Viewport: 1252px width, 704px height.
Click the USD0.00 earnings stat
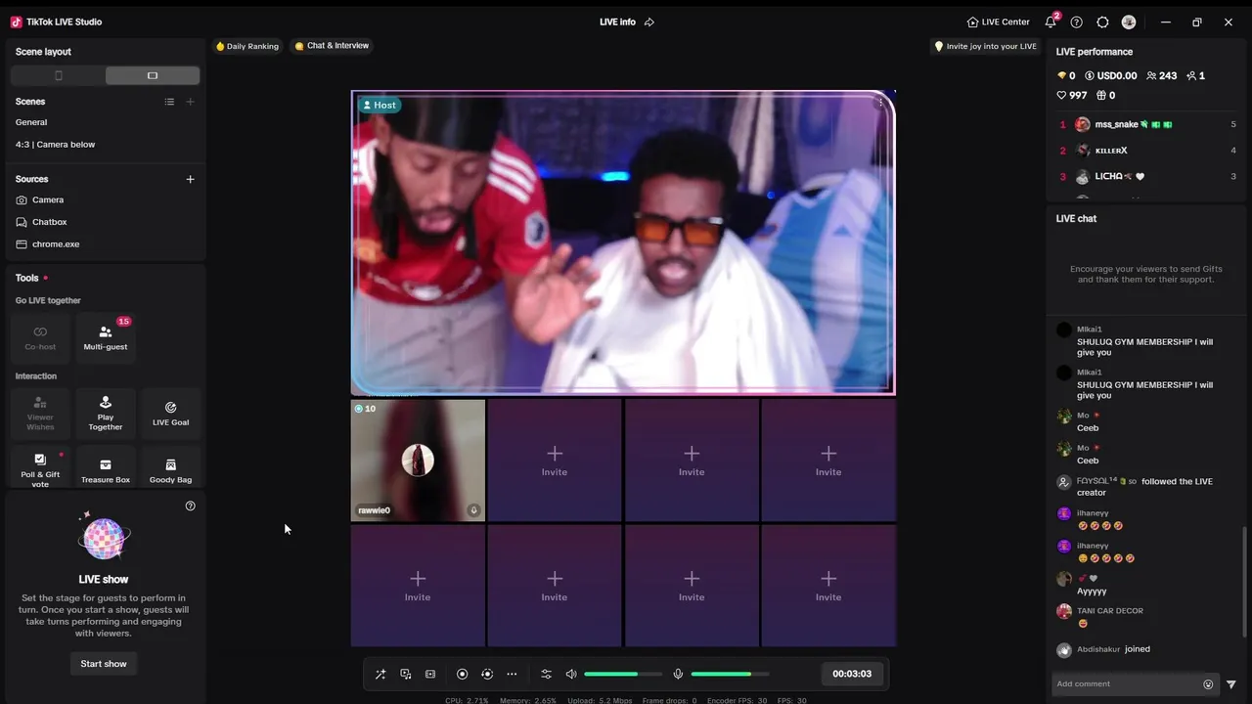pyautogui.click(x=1110, y=75)
